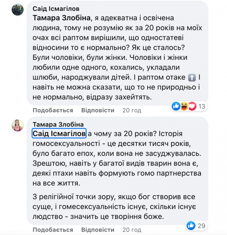Screen dimensions: 227x235
Task: Click the blue Like reaction icon beside count 13
Action: (x=176, y=106)
